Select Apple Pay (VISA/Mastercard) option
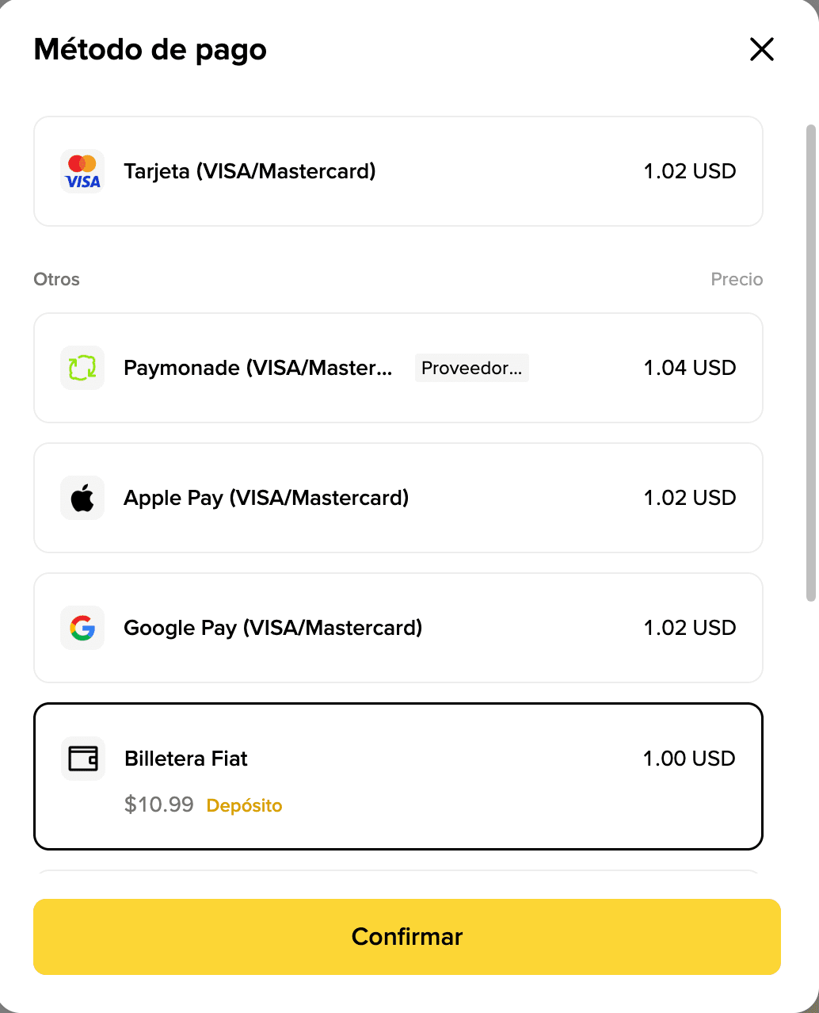The height and width of the screenshot is (1013, 819). (x=266, y=498)
